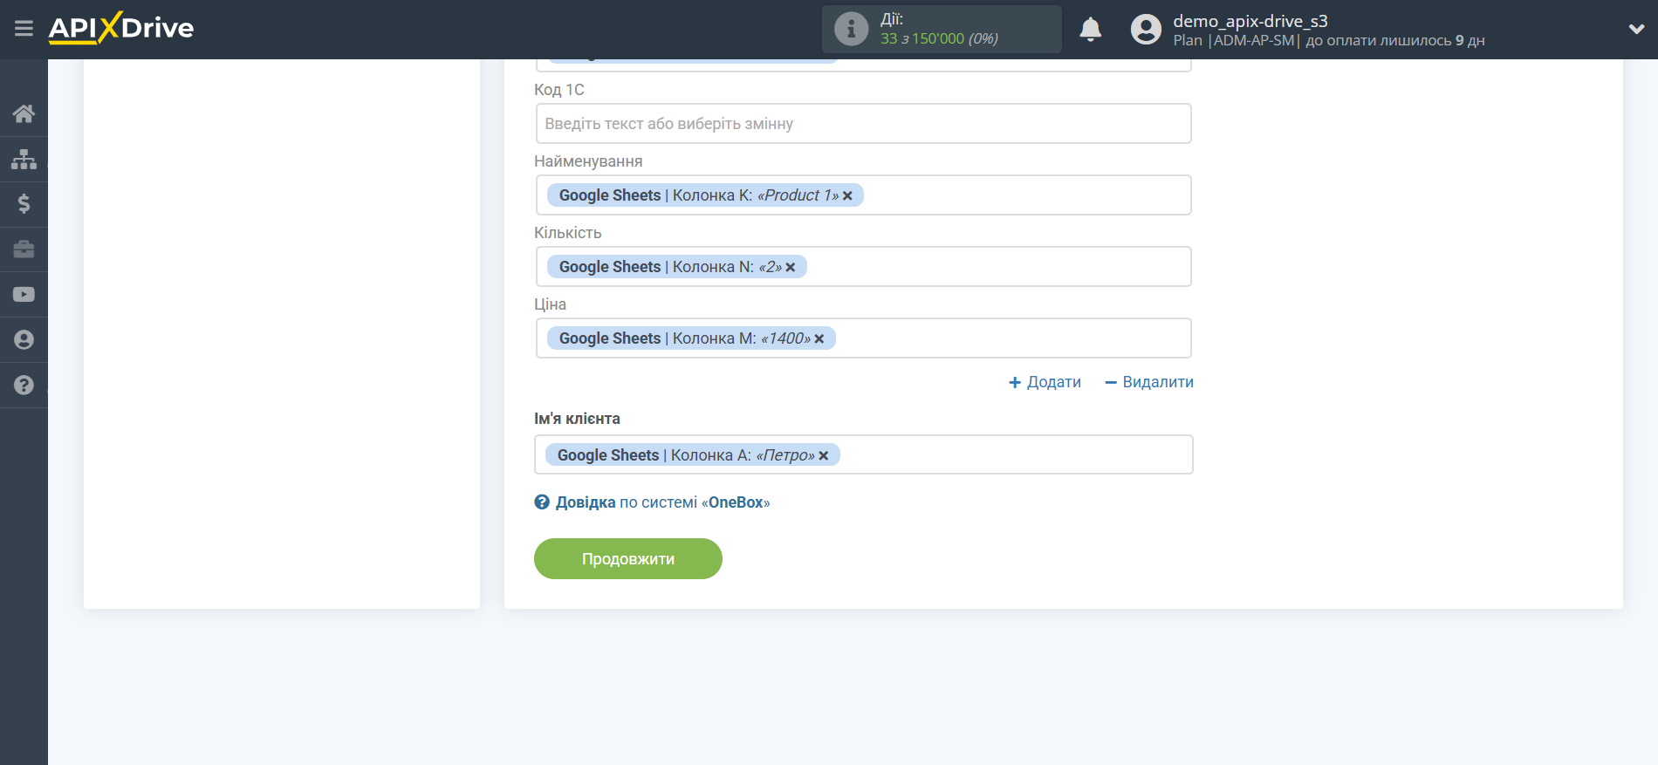Click the Додати link
Screen dimensions: 1658x765
pos(1045,382)
